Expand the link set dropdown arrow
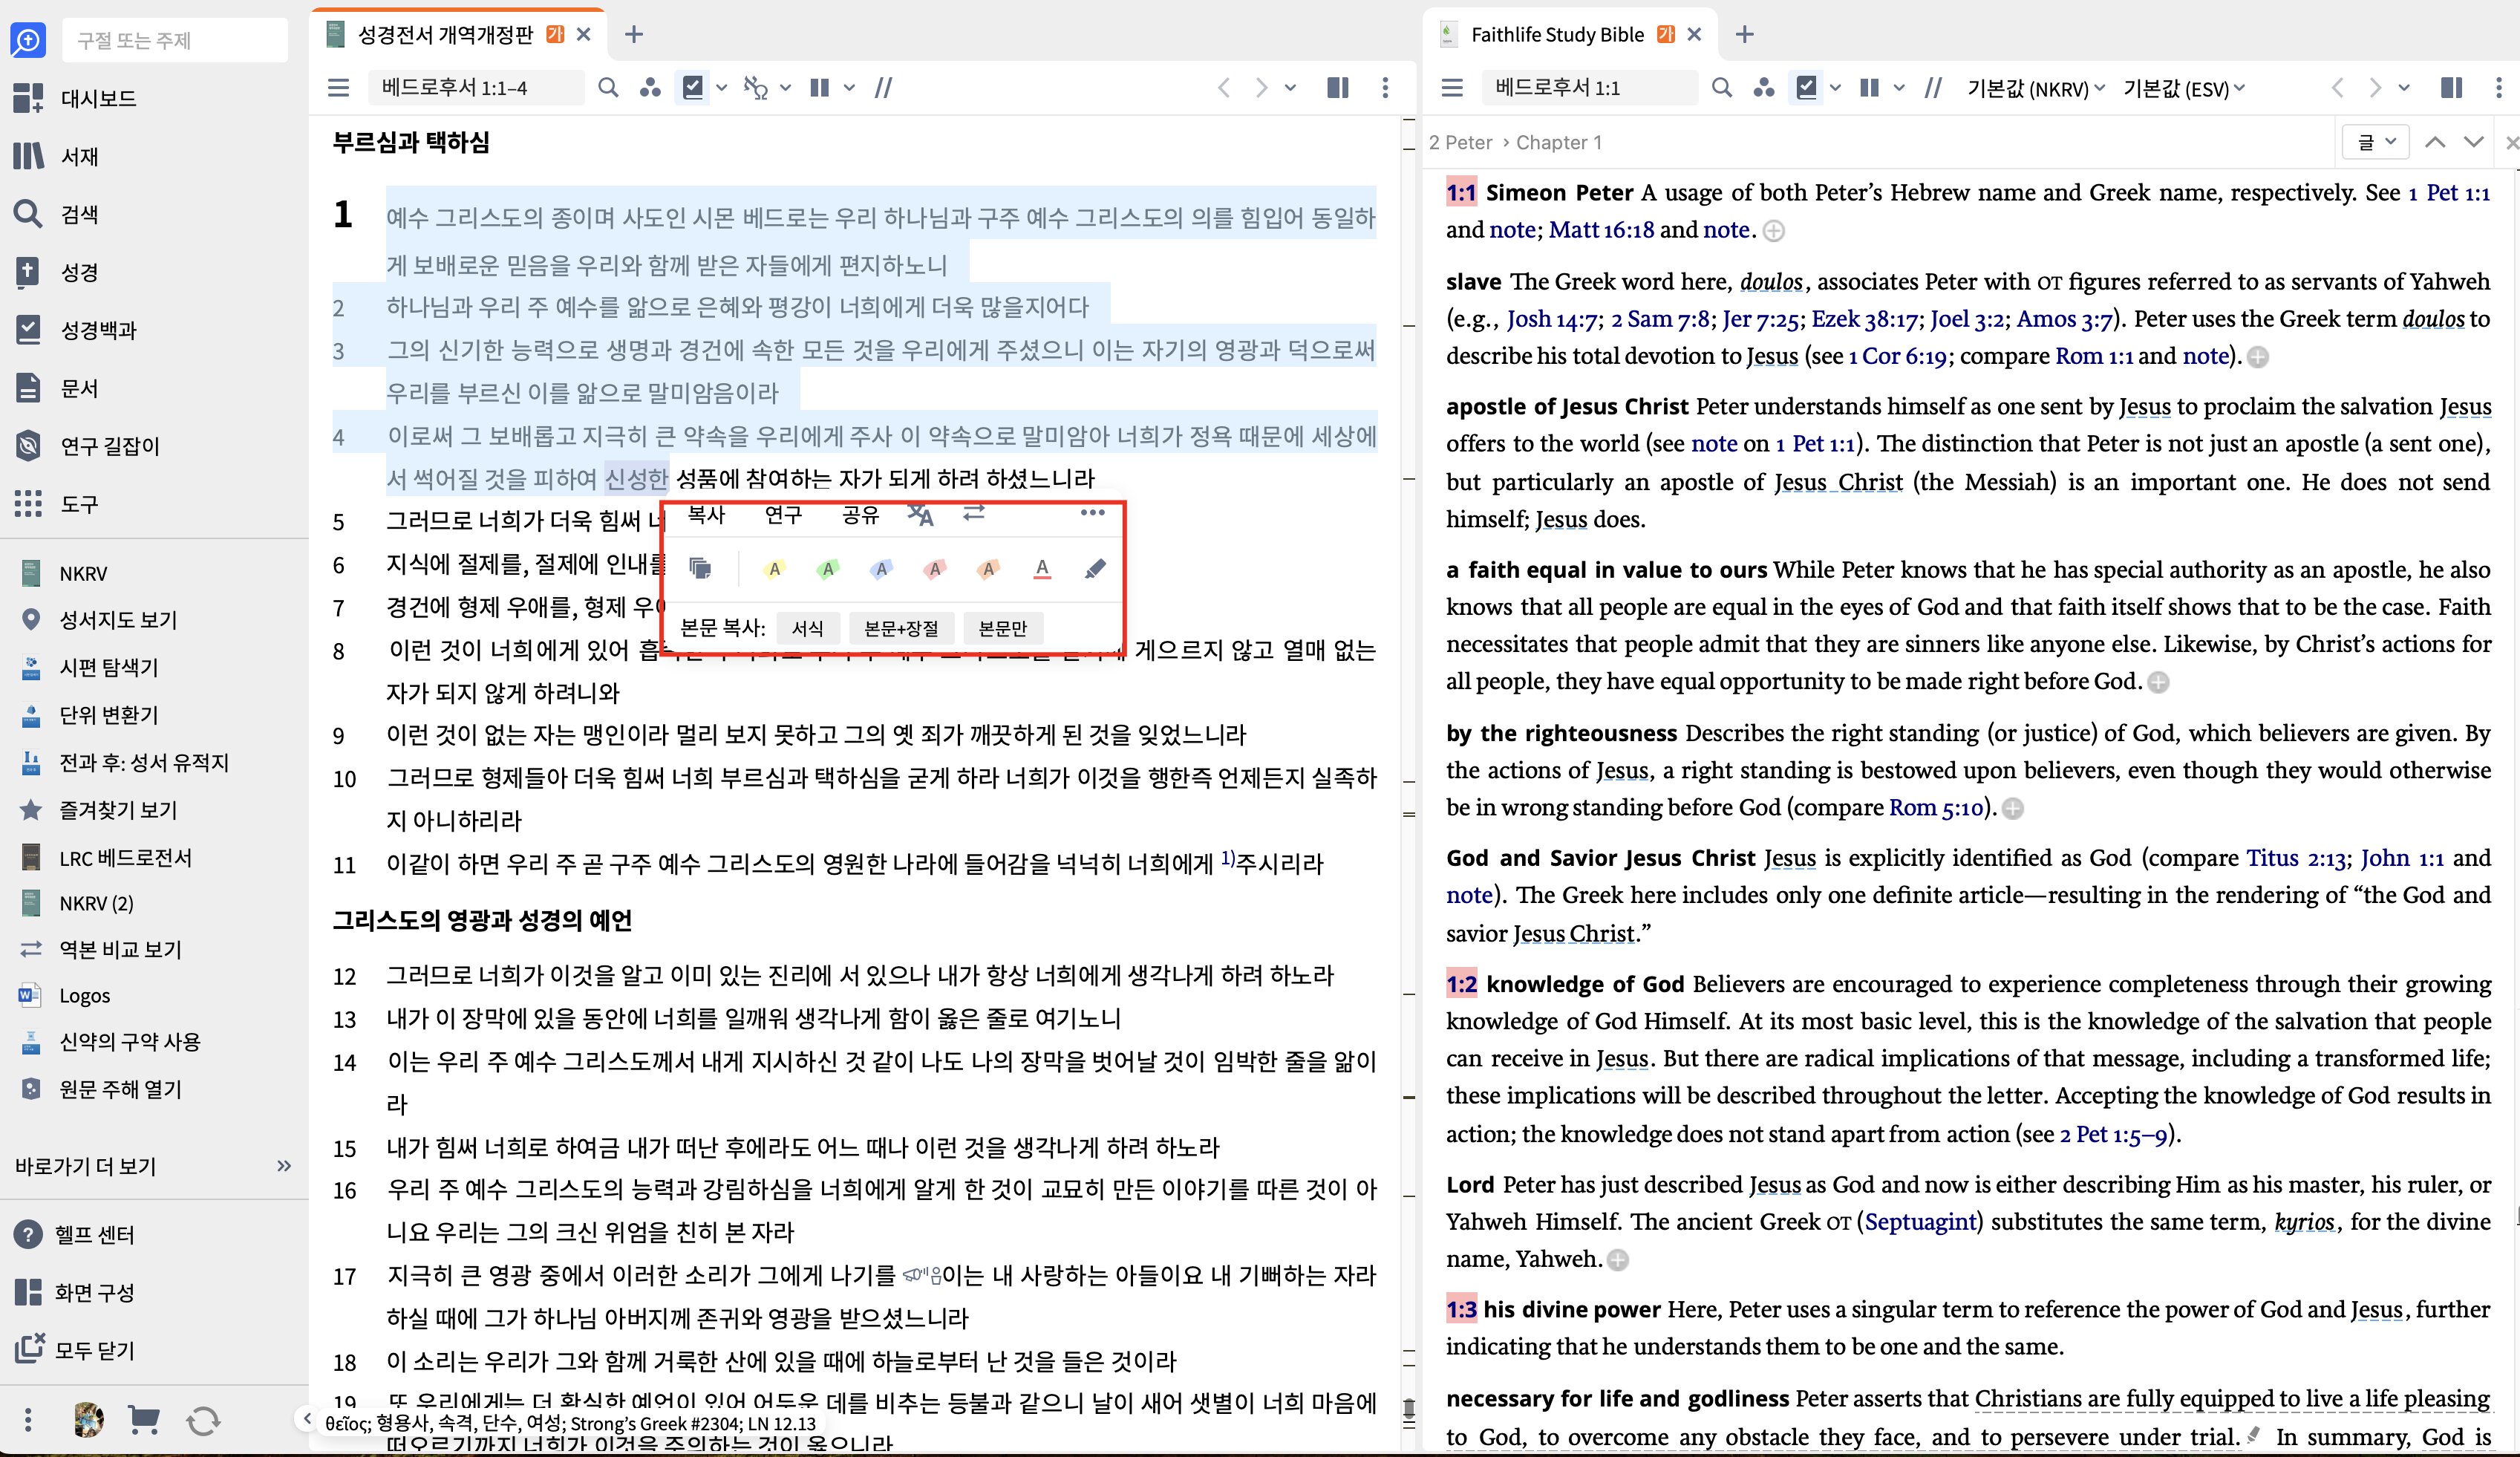Image resolution: width=2520 pixels, height=1457 pixels. point(786,88)
